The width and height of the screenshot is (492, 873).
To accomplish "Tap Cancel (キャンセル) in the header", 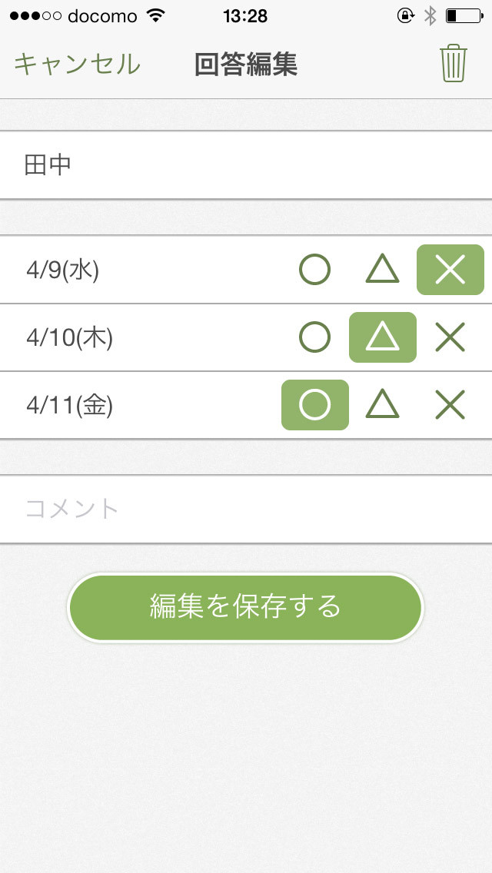I will click(77, 65).
